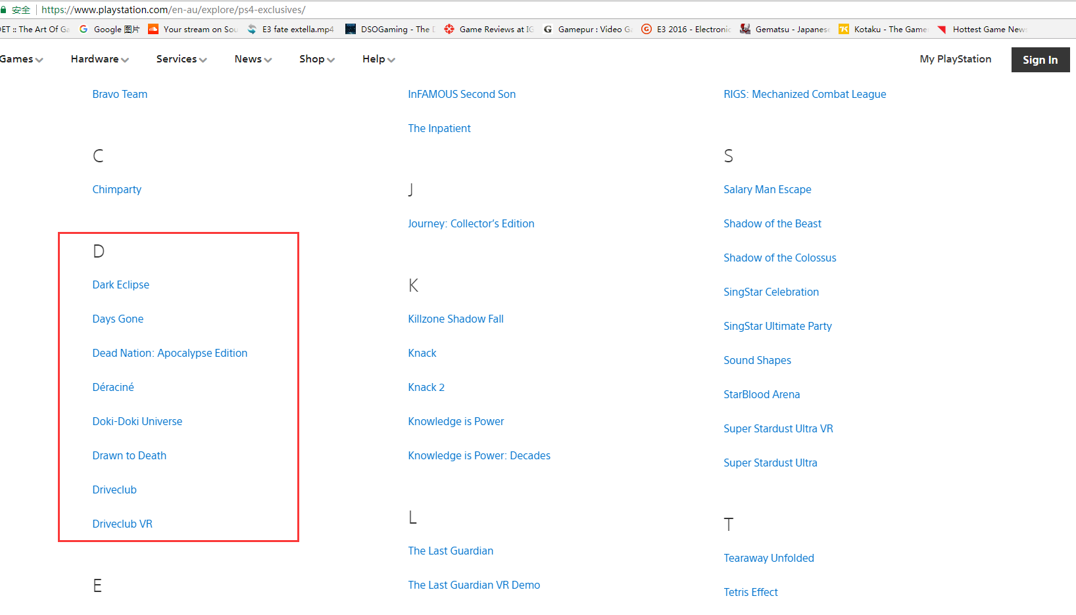Image resolution: width=1076 pixels, height=615 pixels.
Task: Open the Doki-Doki Universe link
Action: point(137,421)
